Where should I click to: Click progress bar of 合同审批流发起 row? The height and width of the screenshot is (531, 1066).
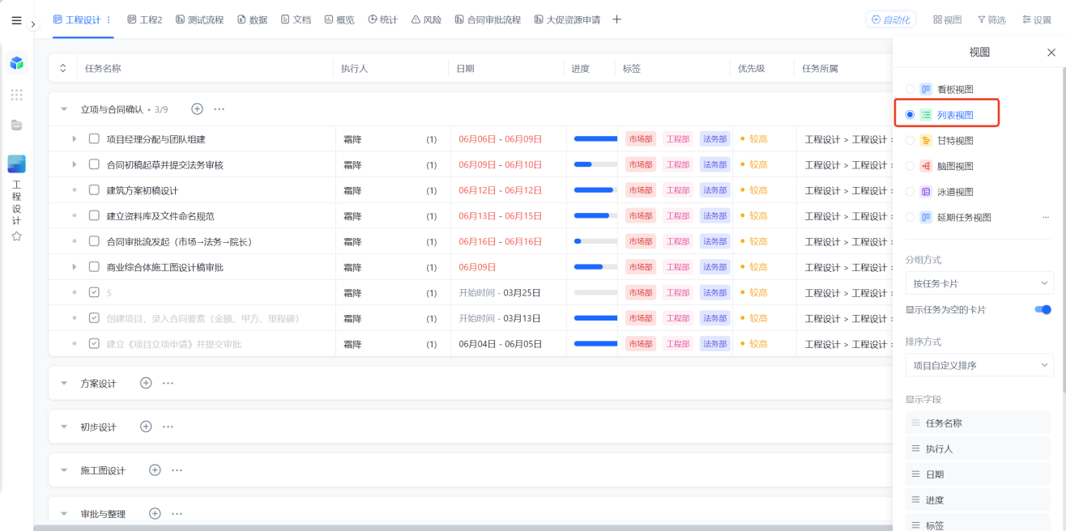594,241
